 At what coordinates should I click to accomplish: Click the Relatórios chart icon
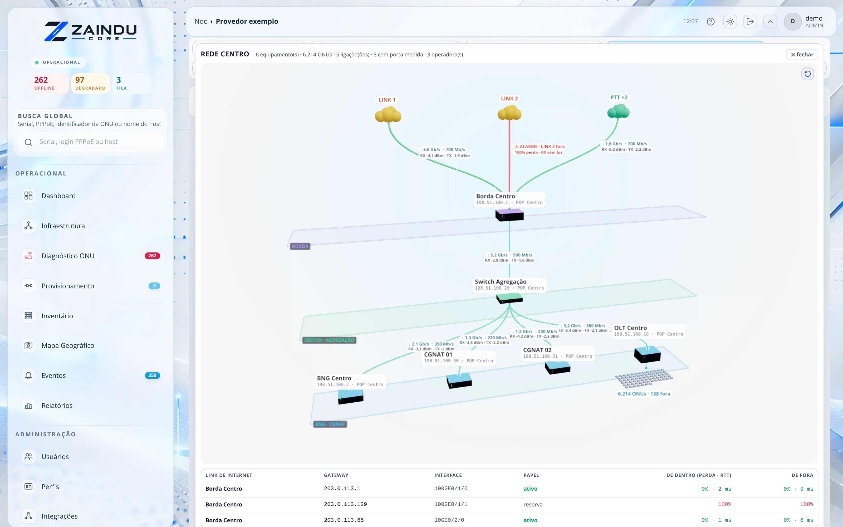point(28,405)
